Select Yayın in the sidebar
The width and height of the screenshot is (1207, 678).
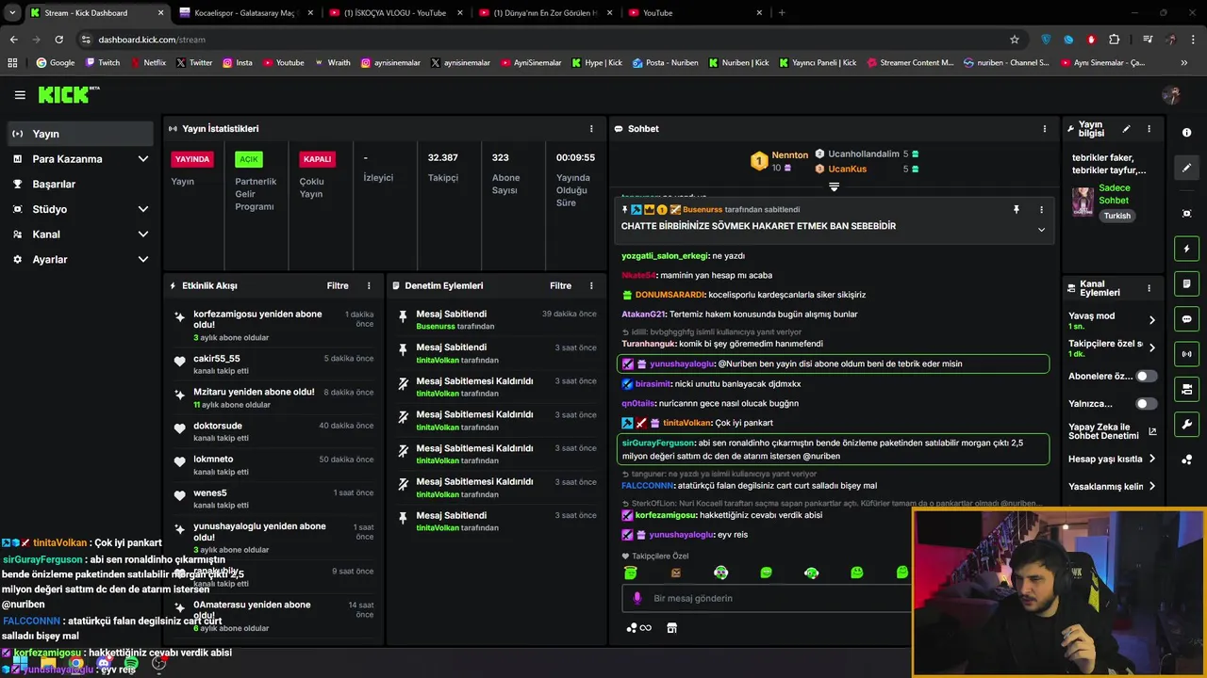80,134
